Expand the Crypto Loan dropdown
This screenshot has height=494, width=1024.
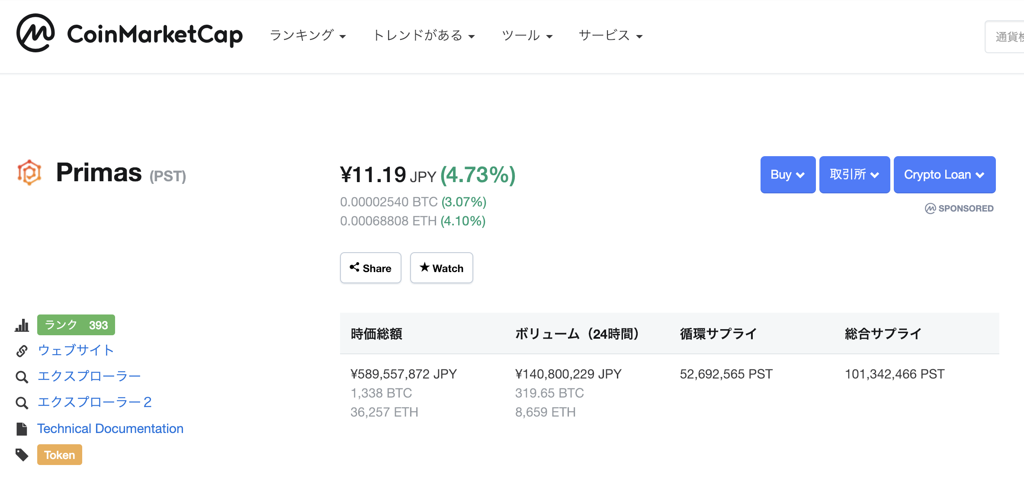[x=944, y=175]
